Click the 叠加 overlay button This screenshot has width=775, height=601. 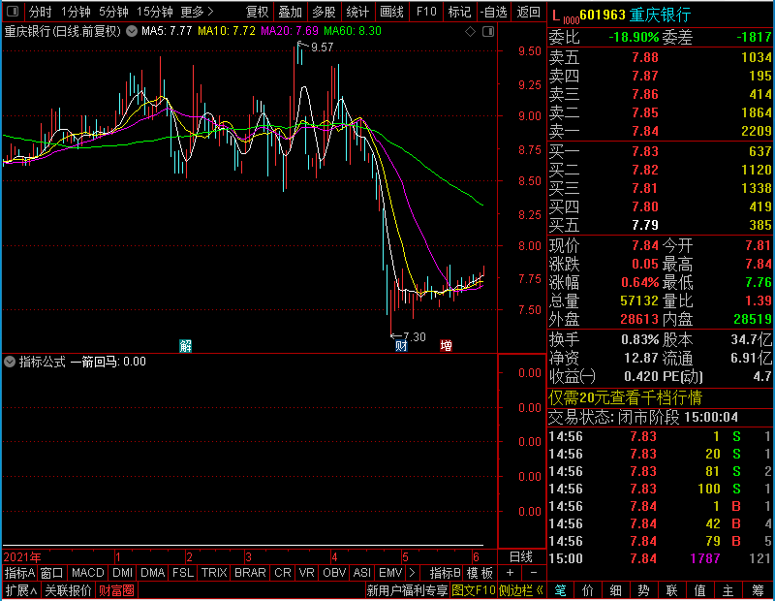point(290,12)
